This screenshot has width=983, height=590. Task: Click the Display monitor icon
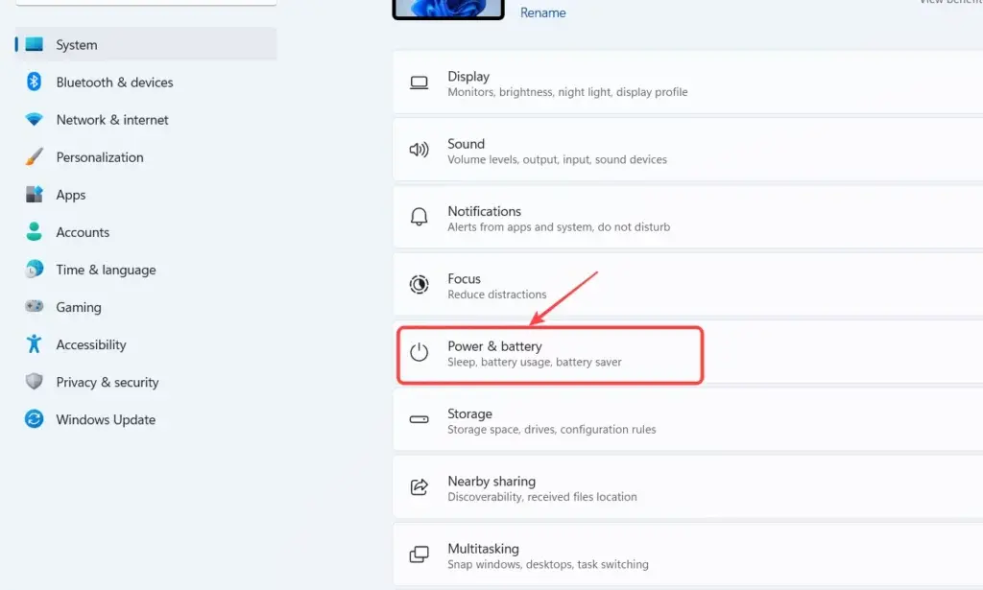[419, 83]
